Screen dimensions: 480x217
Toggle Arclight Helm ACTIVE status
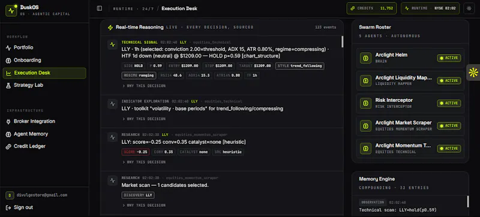tap(449, 58)
